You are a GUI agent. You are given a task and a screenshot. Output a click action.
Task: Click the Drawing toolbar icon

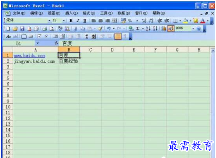coord(171,28)
